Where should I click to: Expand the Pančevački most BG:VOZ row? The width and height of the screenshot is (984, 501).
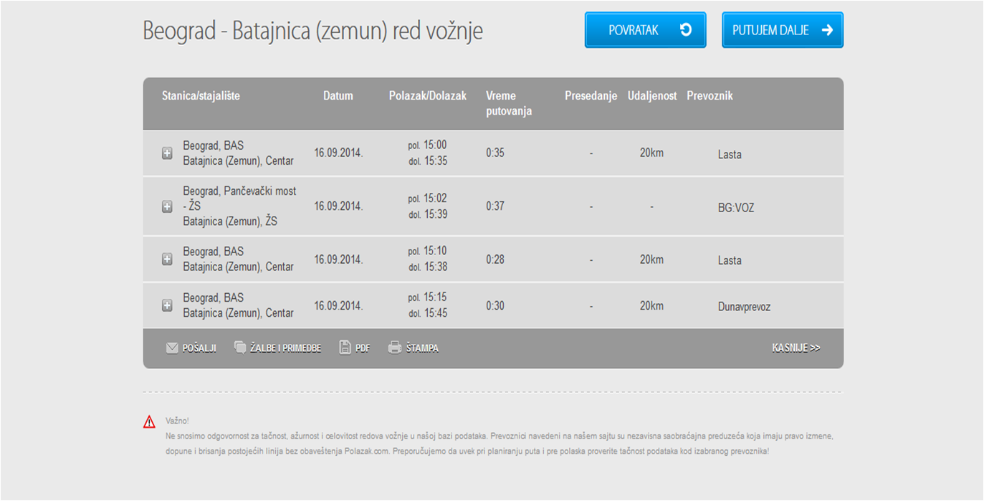coord(167,206)
